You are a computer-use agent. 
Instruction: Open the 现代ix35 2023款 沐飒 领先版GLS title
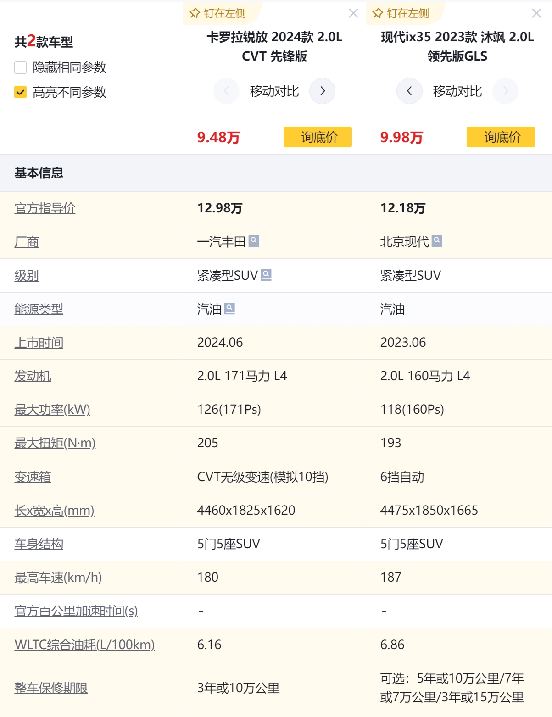457,46
